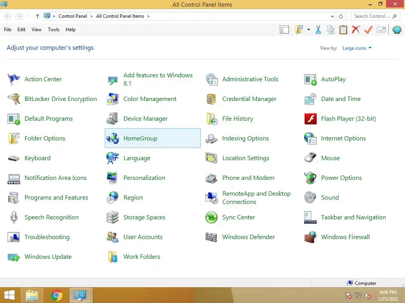
Task: Click the Paste clipboard toolbar icon
Action: [x=343, y=30]
